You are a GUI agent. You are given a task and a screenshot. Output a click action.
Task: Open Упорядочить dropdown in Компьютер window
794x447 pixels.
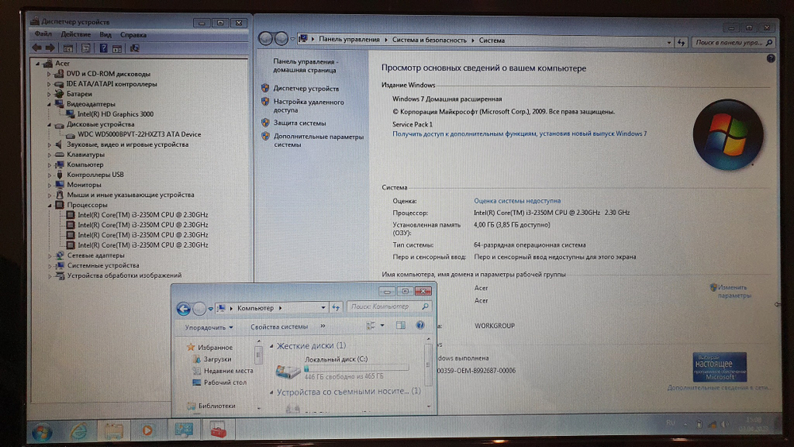pos(209,328)
